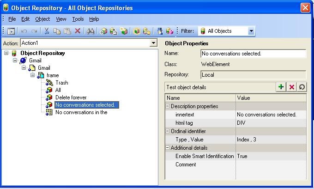This screenshot has height=189, width=314.
Task: Click the circular arrow restore properties icon
Action: (302, 87)
